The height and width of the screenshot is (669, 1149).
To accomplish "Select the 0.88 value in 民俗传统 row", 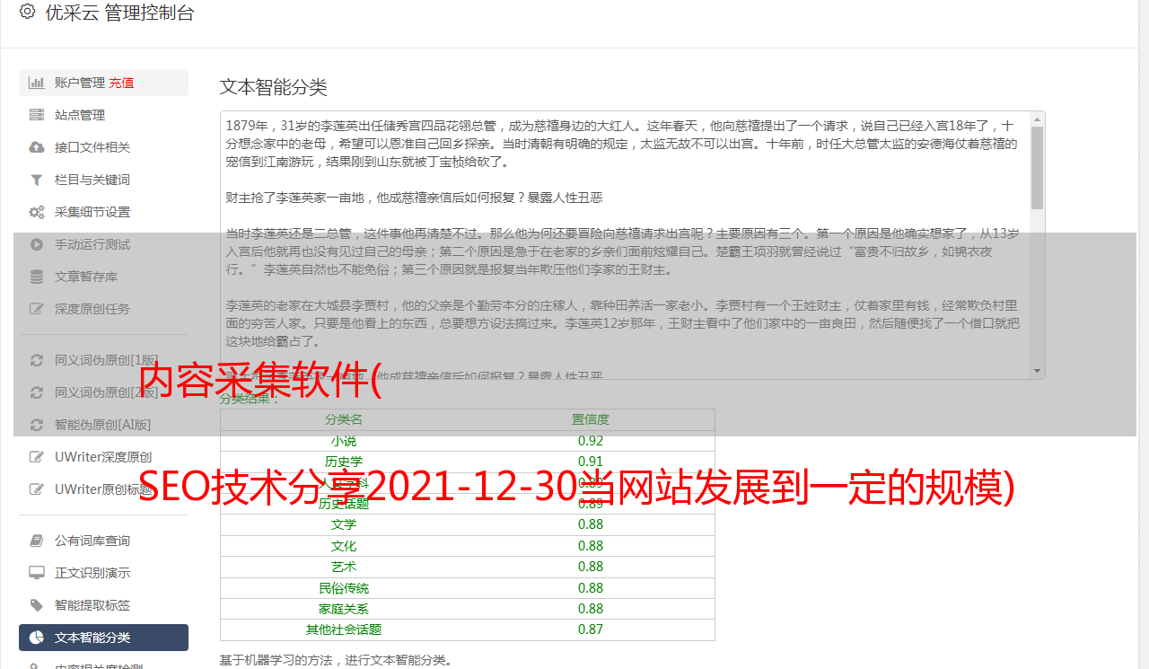I will 591,588.
